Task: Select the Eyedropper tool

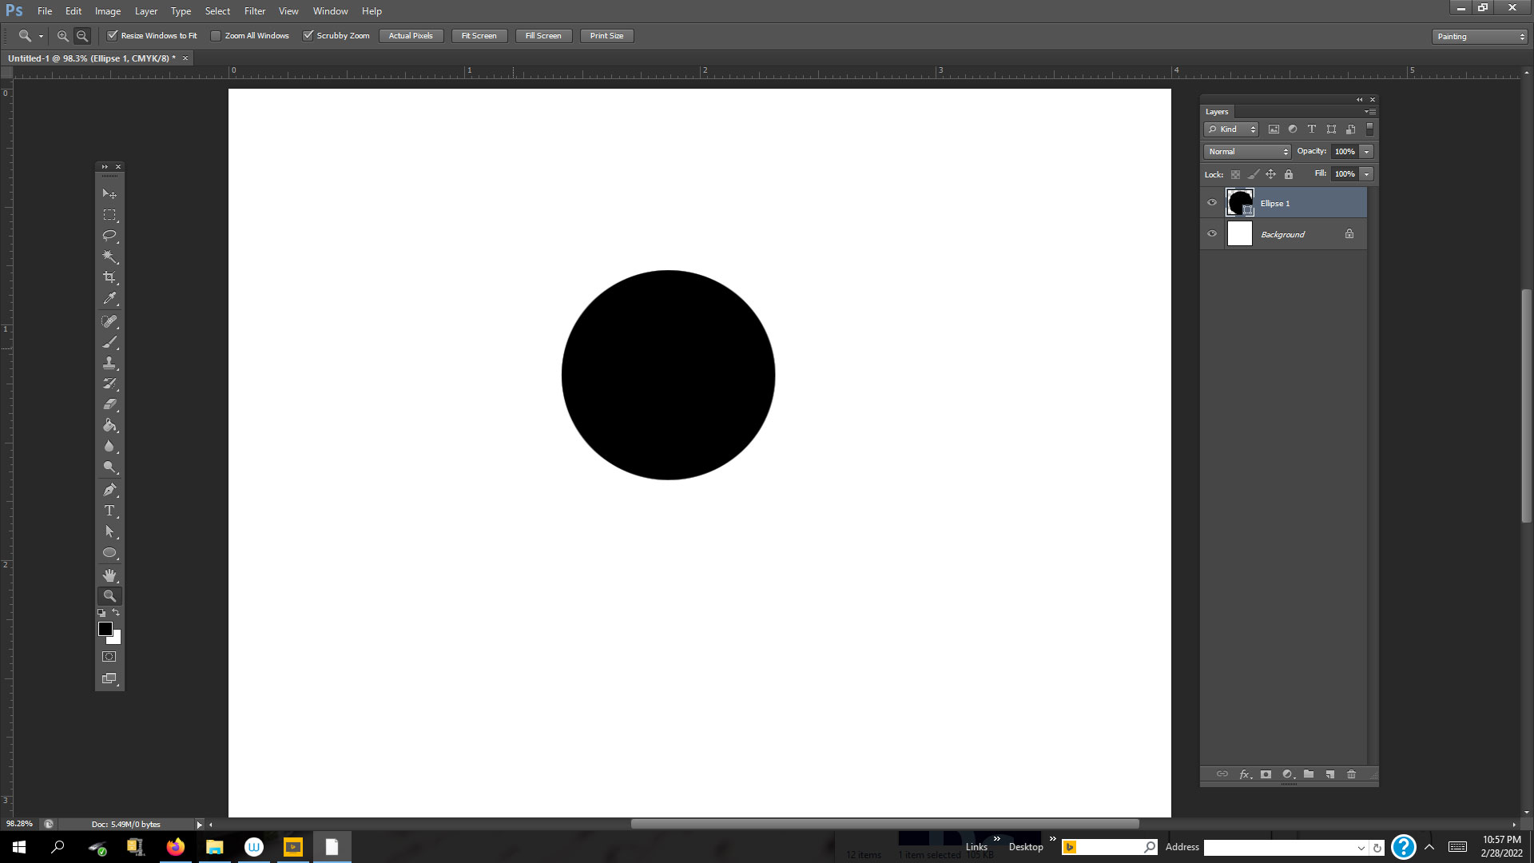Action: click(x=109, y=298)
